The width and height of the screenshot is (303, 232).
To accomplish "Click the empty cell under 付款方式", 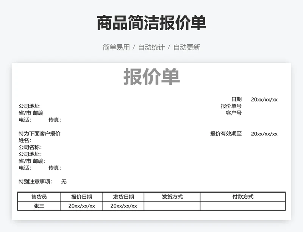I will pos(243,206).
